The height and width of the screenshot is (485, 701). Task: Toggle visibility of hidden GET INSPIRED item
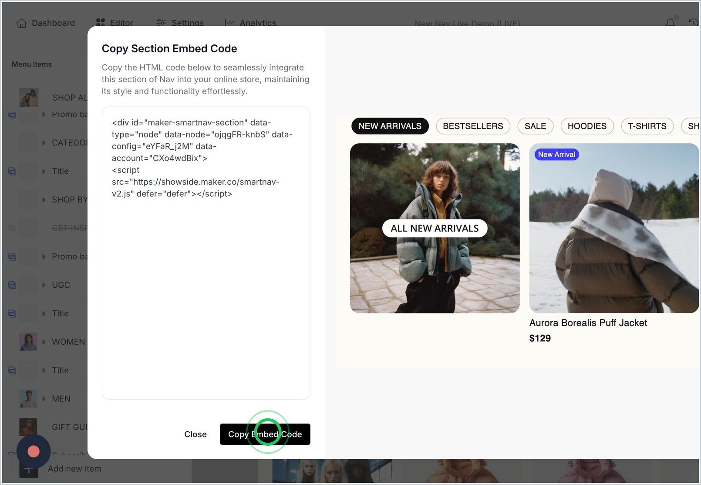tap(12, 228)
